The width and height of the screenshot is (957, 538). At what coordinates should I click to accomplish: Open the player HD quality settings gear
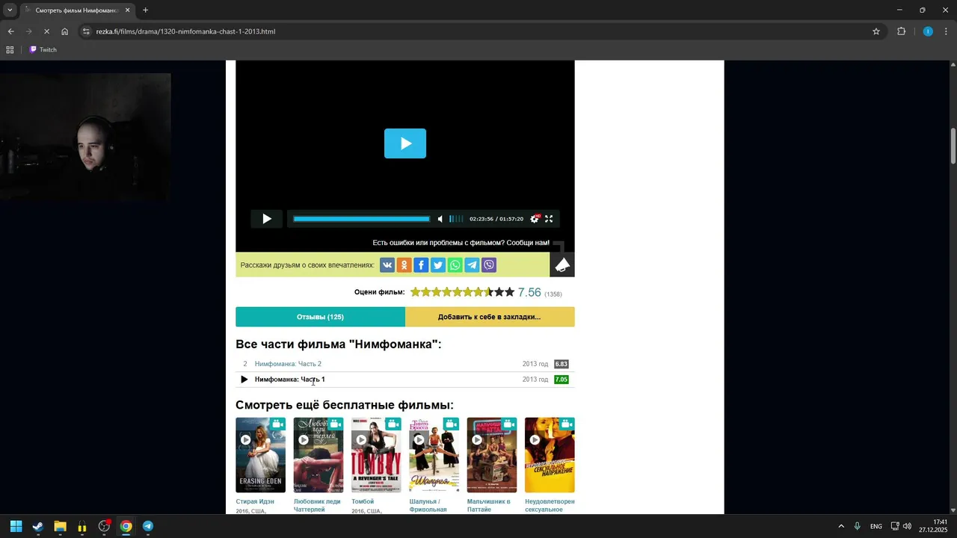point(535,219)
